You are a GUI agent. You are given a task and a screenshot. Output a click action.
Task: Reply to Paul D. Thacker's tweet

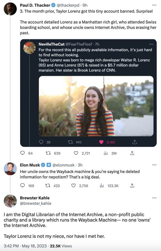click(22, 153)
